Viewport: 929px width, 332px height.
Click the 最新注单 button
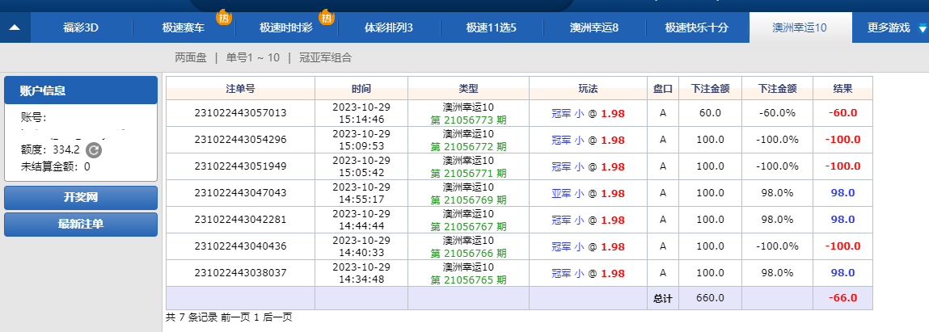(80, 225)
